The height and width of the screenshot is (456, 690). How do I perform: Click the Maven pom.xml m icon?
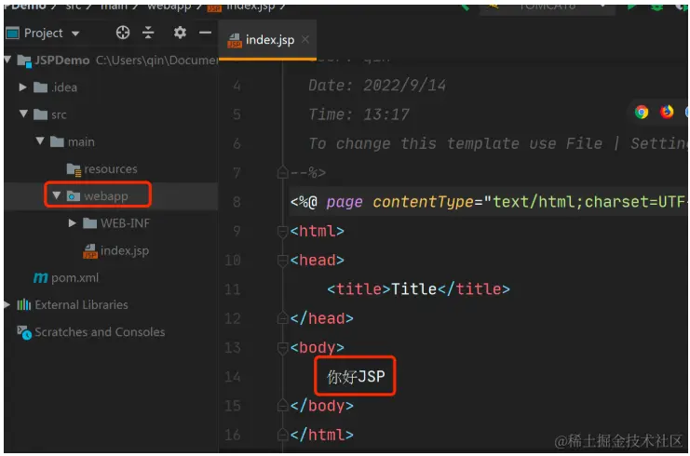pyautogui.click(x=40, y=278)
